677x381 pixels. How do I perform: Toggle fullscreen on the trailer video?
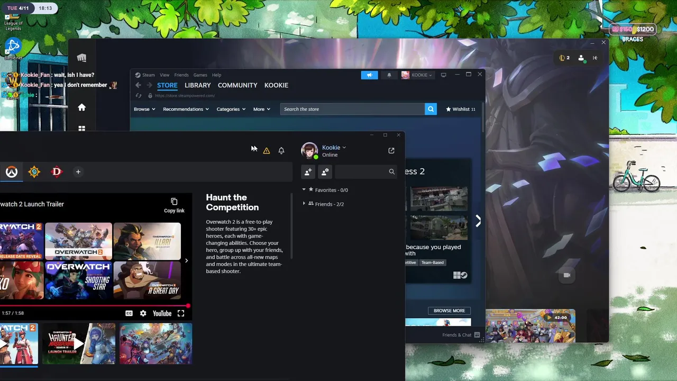(181, 313)
